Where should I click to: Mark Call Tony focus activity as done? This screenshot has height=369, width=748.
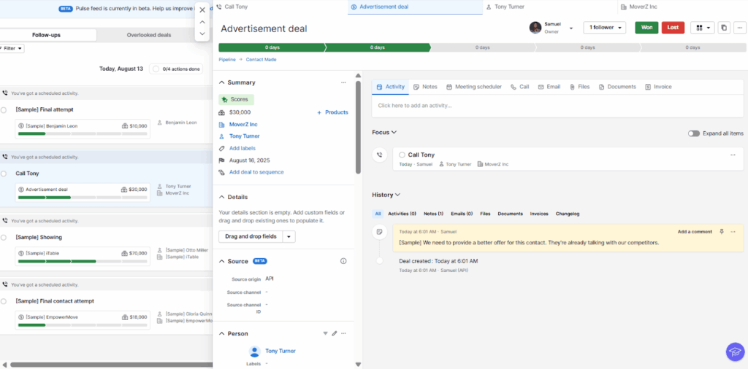(402, 155)
